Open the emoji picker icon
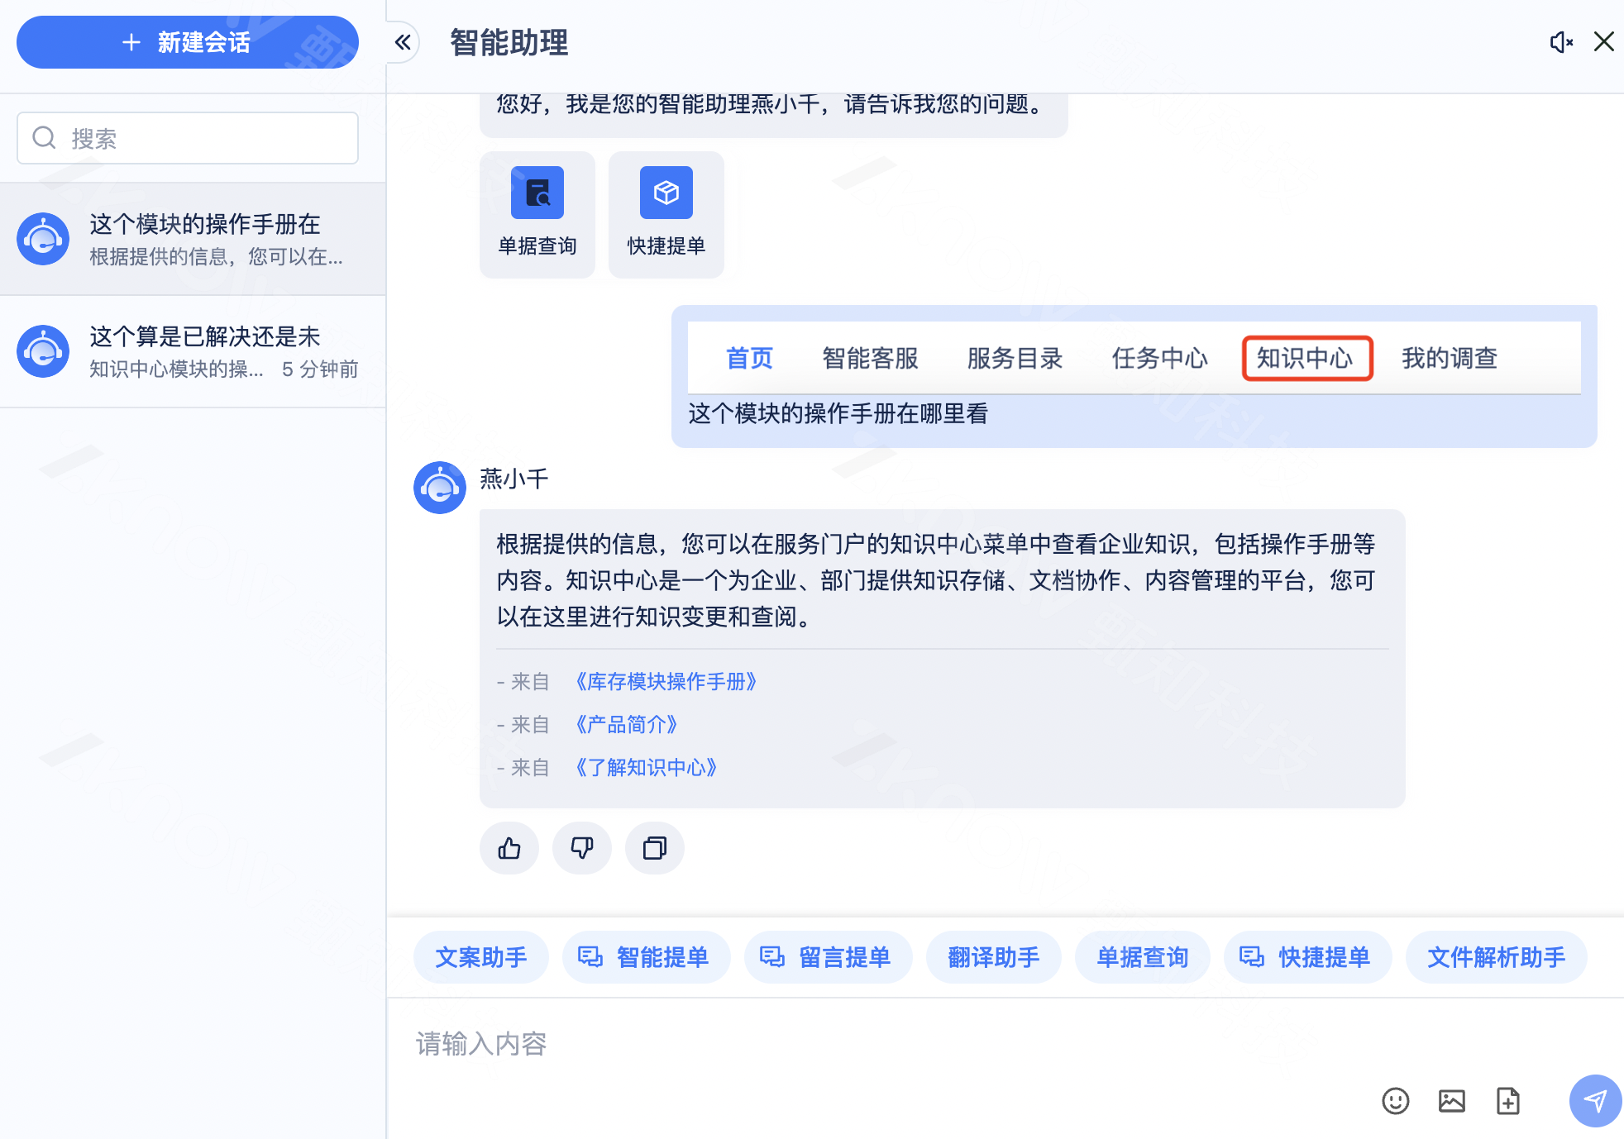This screenshot has height=1139, width=1624. coord(1396,1101)
